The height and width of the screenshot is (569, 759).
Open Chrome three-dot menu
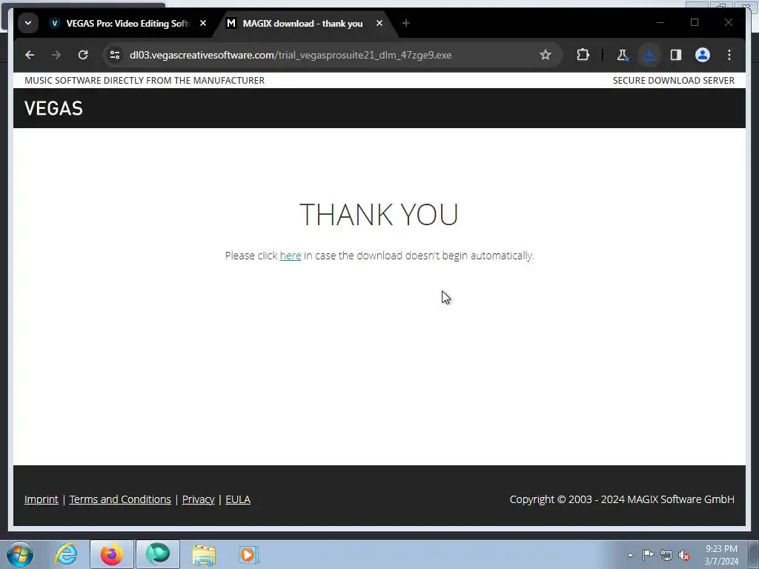click(729, 55)
